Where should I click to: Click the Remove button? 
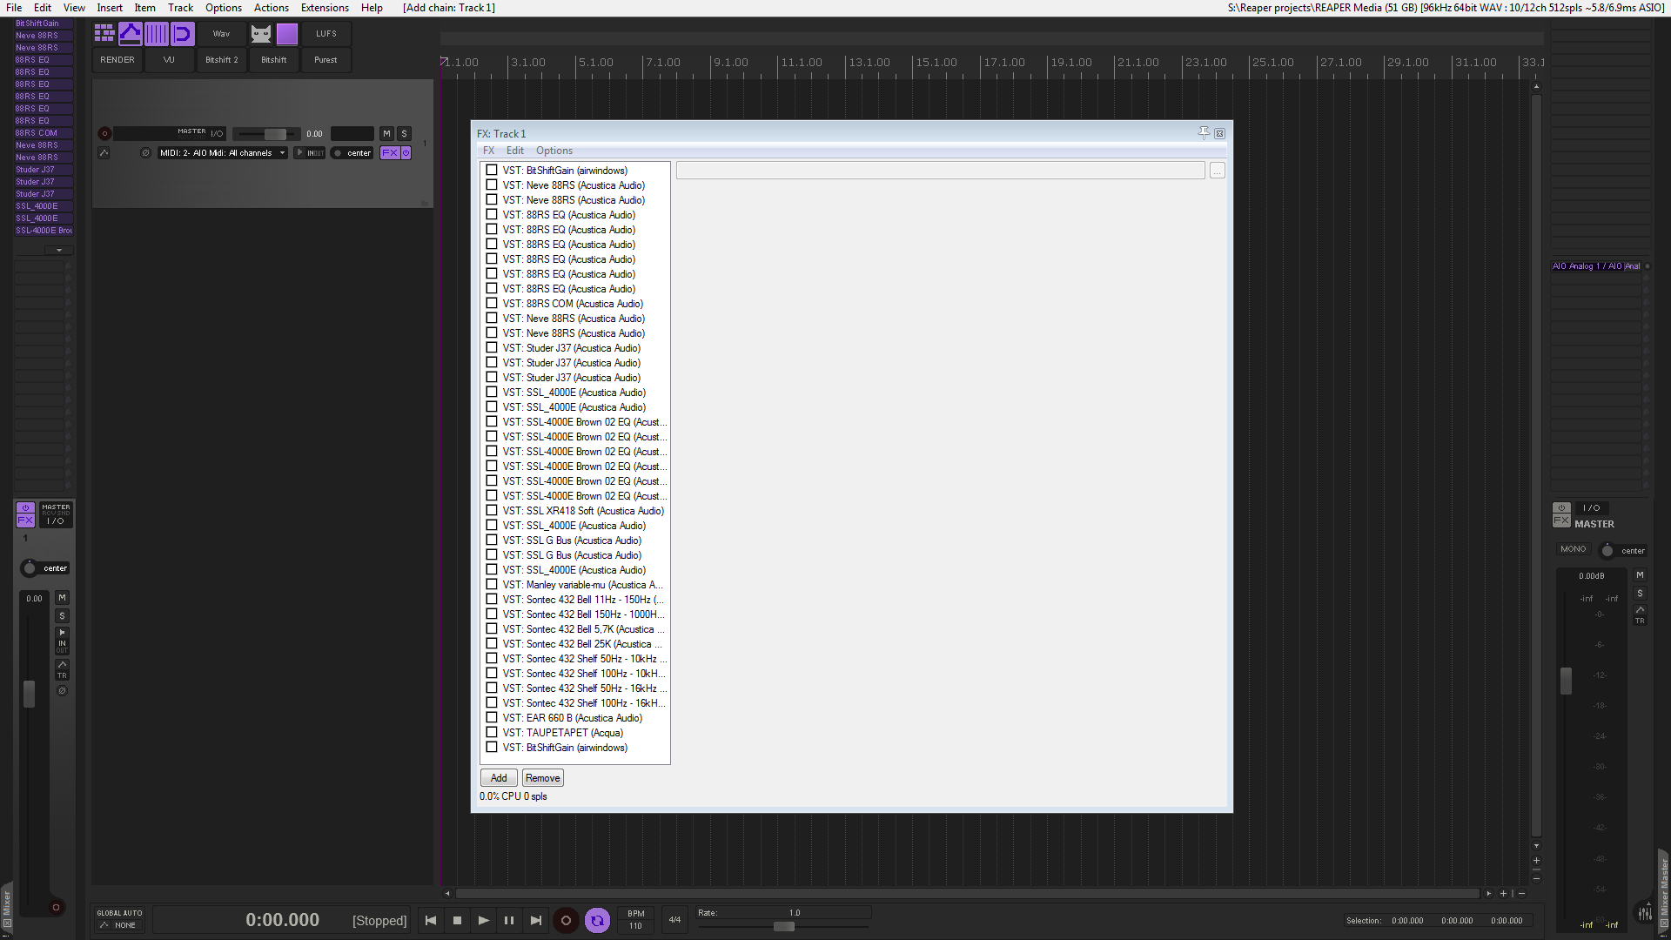pos(542,778)
